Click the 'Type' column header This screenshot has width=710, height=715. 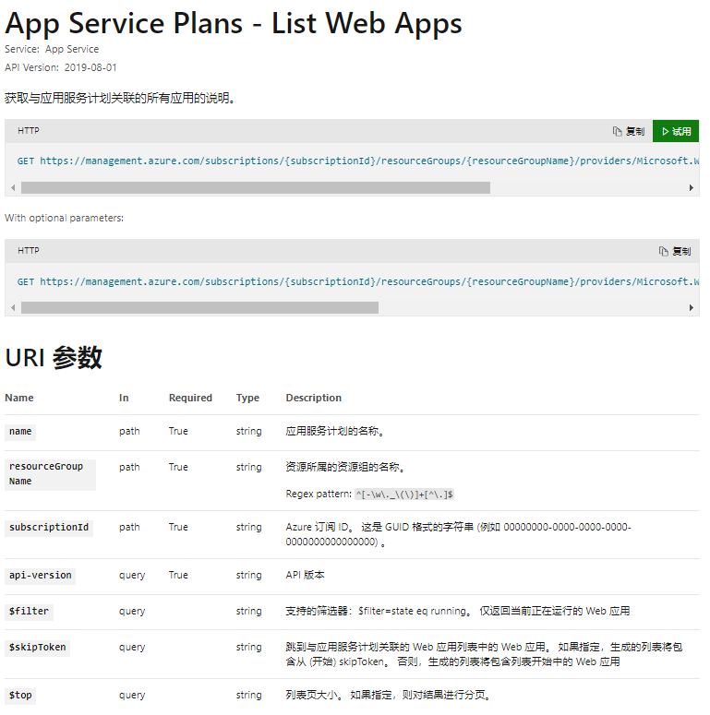[247, 398]
